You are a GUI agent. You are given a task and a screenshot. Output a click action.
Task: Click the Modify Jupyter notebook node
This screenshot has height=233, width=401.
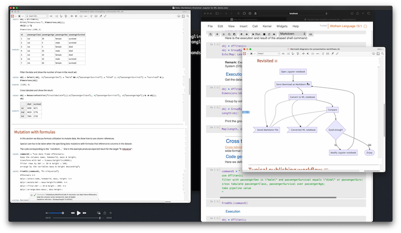click(343, 153)
